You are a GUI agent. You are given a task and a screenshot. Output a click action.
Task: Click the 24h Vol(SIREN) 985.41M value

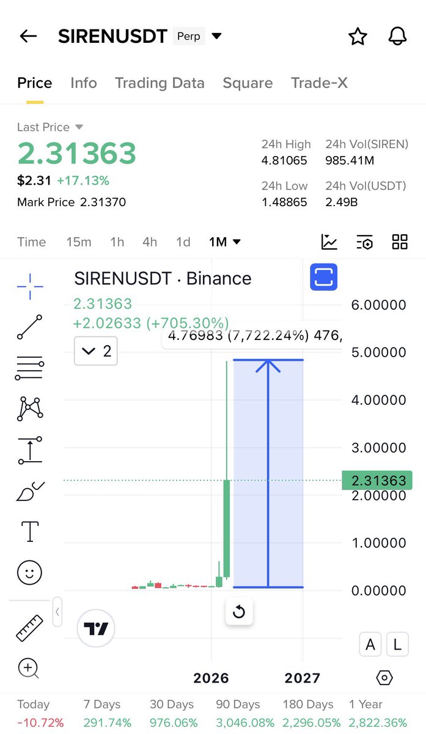(x=350, y=160)
